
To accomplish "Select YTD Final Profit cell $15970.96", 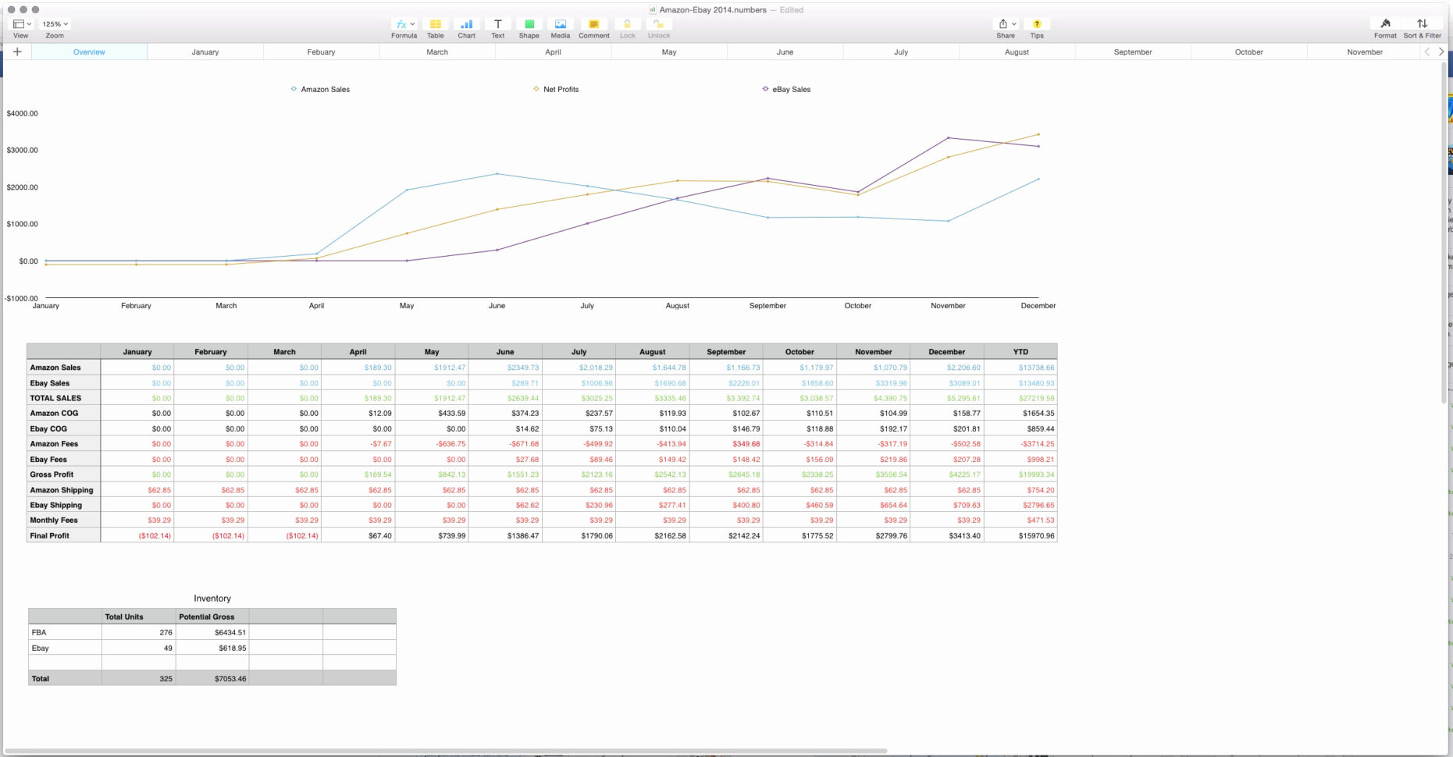I will [x=1020, y=535].
